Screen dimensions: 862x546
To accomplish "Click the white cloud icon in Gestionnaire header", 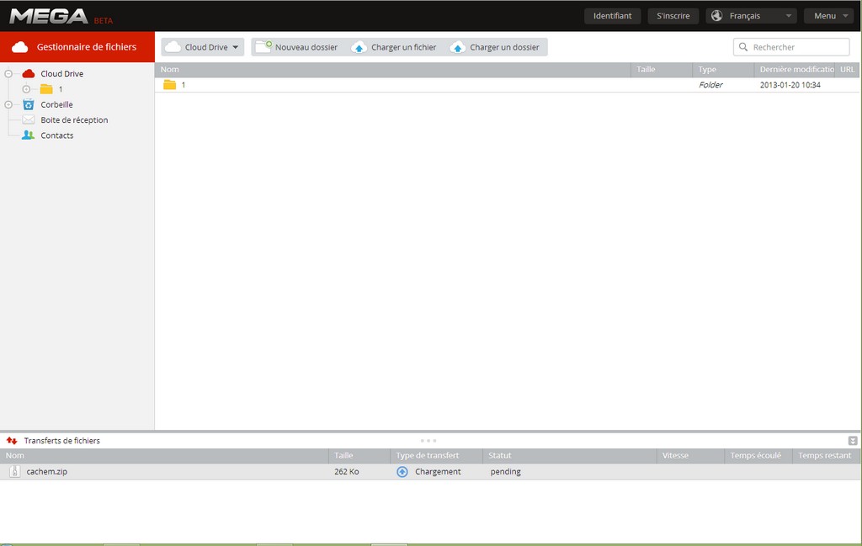I will click(20, 47).
